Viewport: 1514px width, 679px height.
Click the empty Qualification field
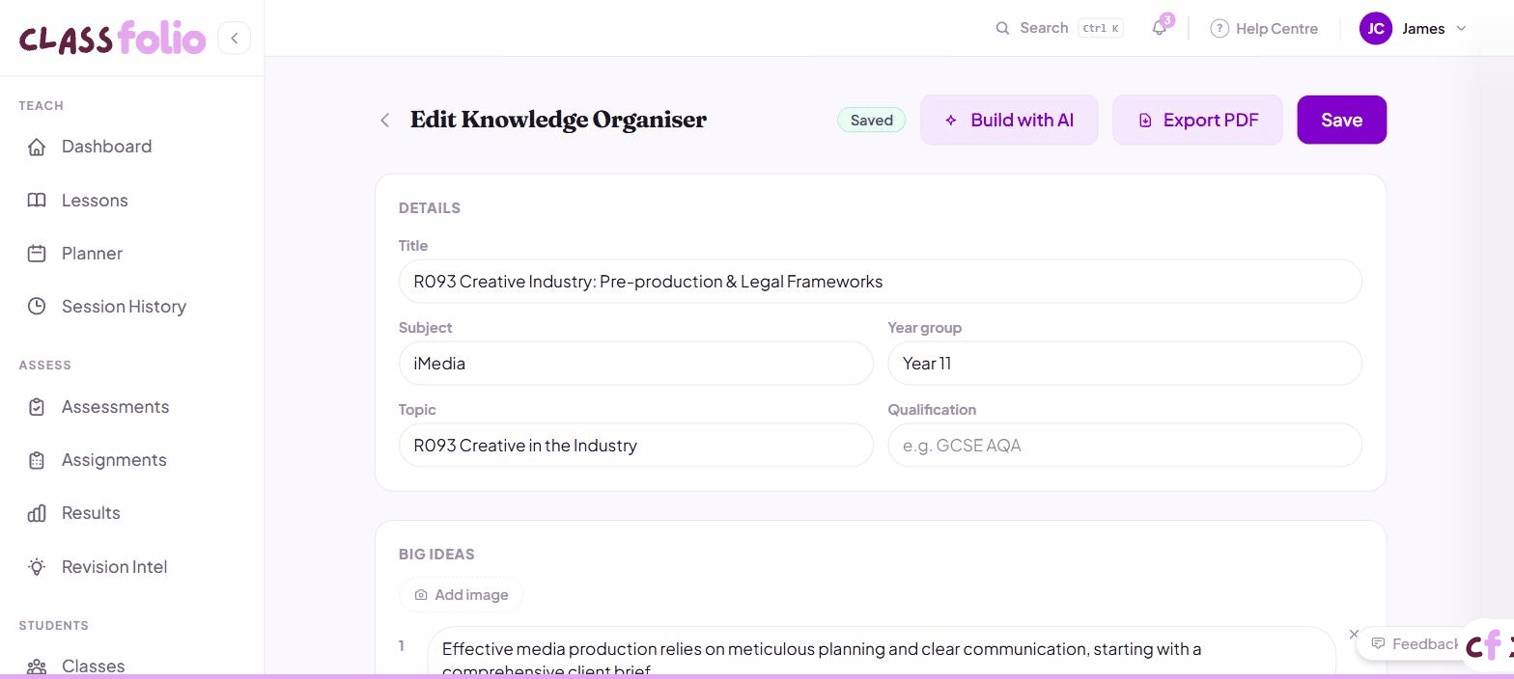[x=1125, y=446]
